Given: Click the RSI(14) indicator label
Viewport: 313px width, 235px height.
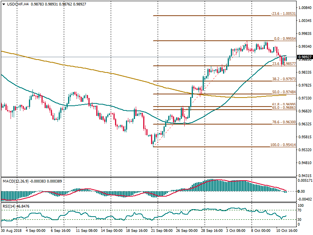Looking at the screenshot, I should coord(9,206).
